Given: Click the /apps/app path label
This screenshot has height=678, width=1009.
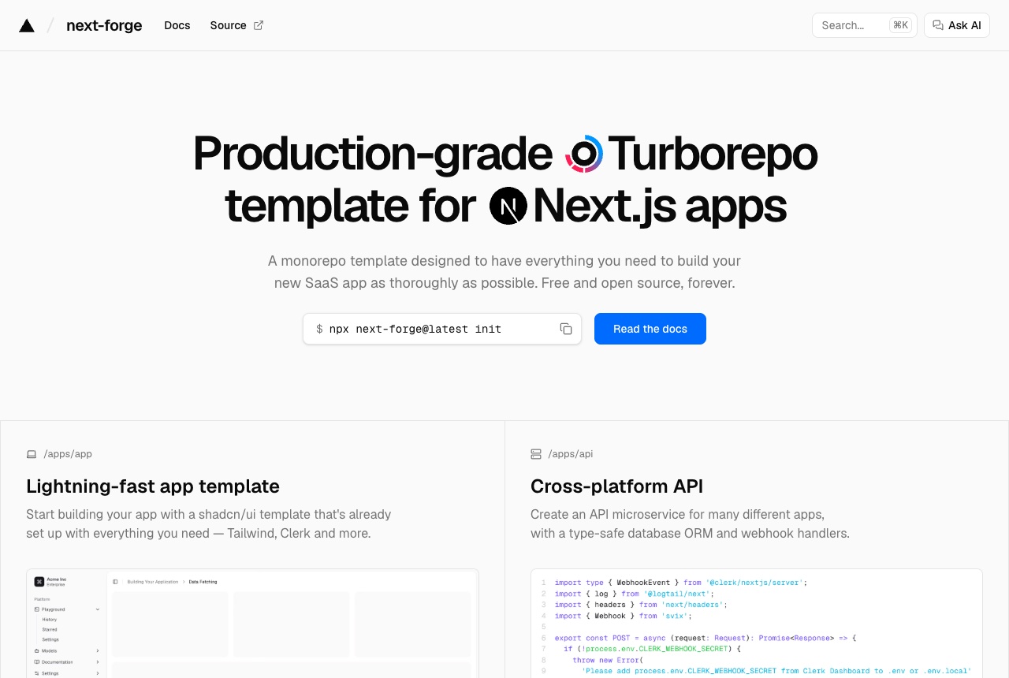Looking at the screenshot, I should (68, 454).
